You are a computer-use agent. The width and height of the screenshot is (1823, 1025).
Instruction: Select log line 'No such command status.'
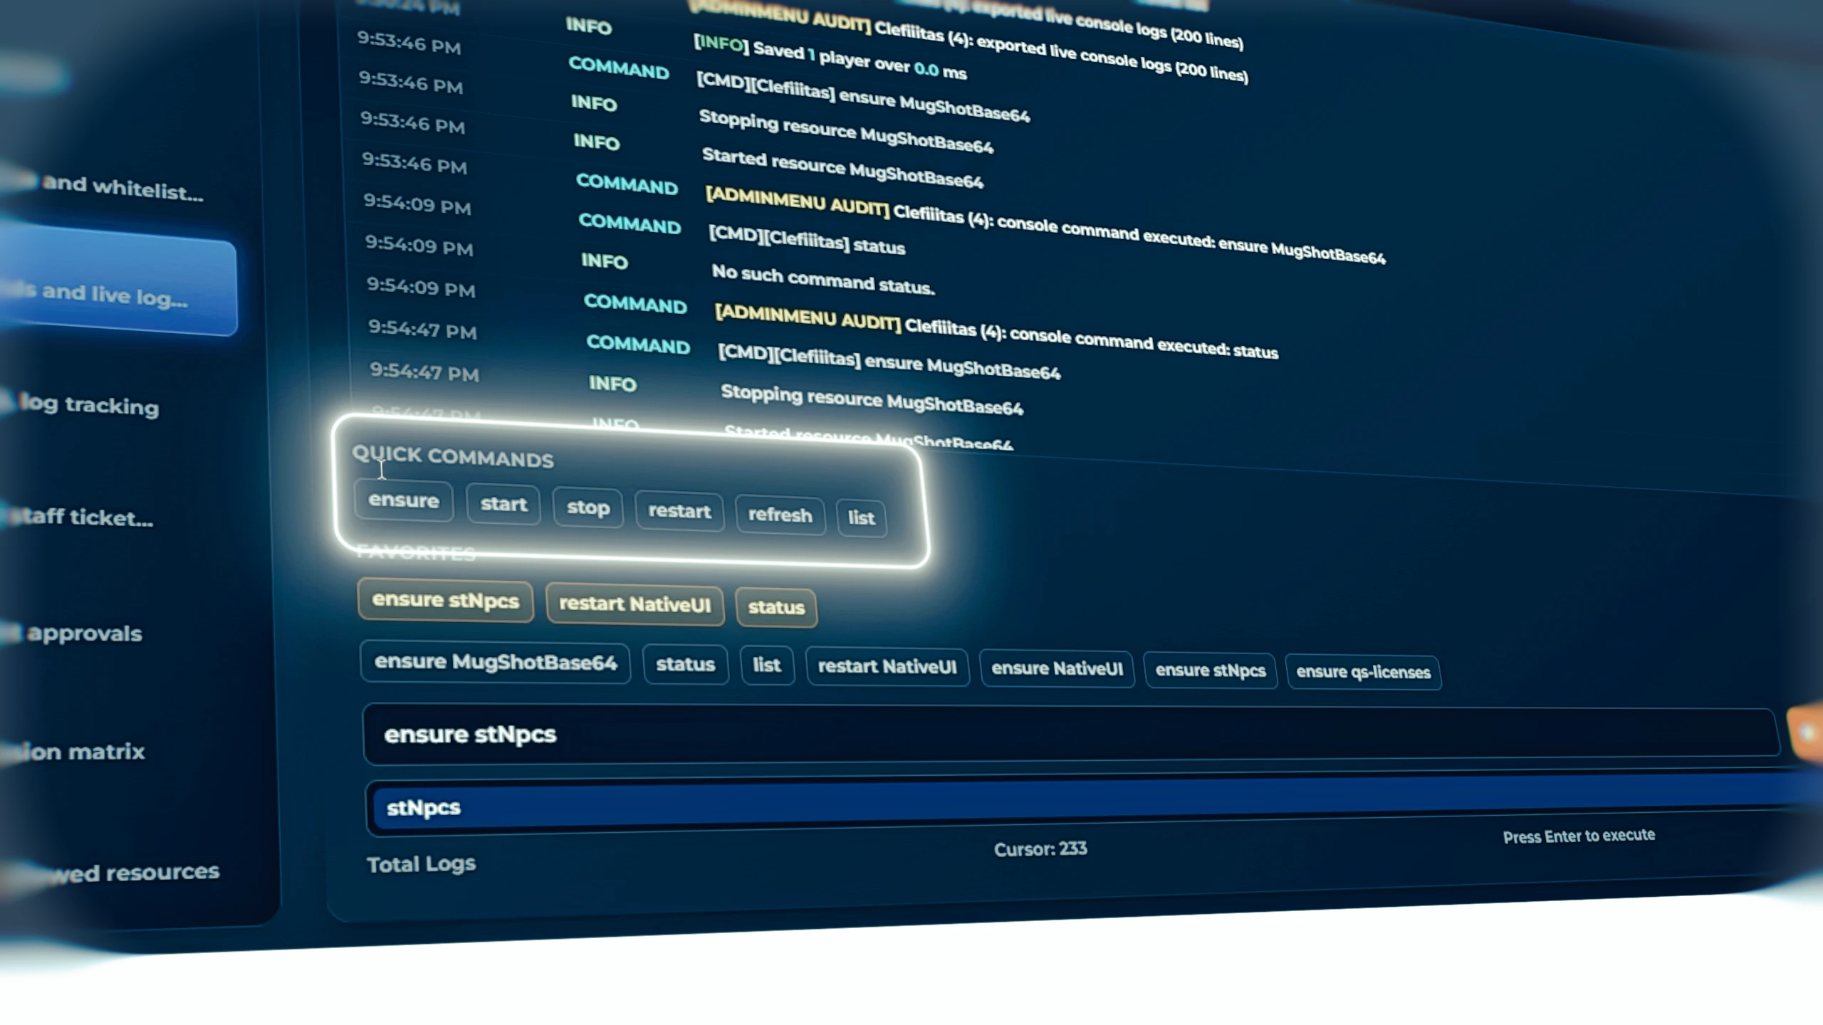click(822, 279)
